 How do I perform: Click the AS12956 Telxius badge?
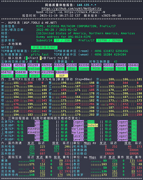(x=48, y=74)
